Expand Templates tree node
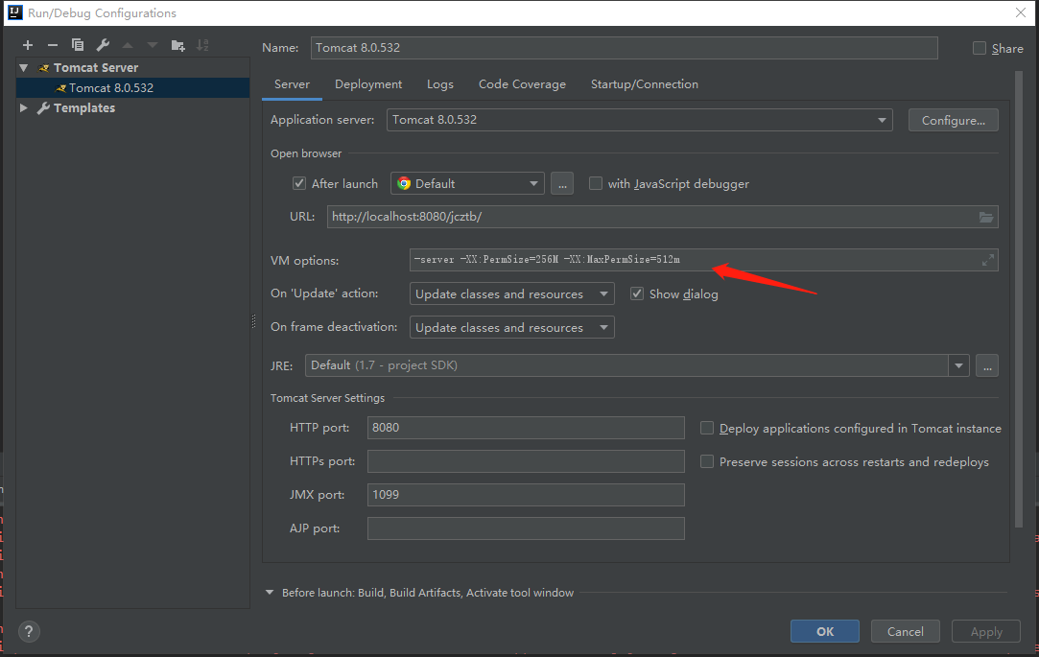Image resolution: width=1039 pixels, height=657 pixels. [x=24, y=108]
